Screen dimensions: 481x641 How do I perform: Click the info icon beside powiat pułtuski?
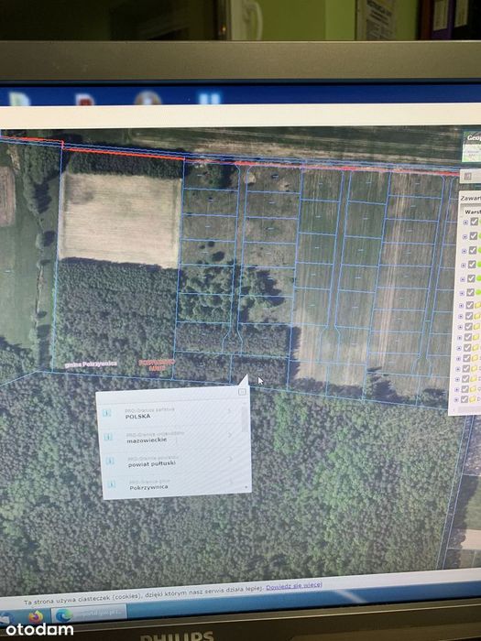tap(110, 462)
